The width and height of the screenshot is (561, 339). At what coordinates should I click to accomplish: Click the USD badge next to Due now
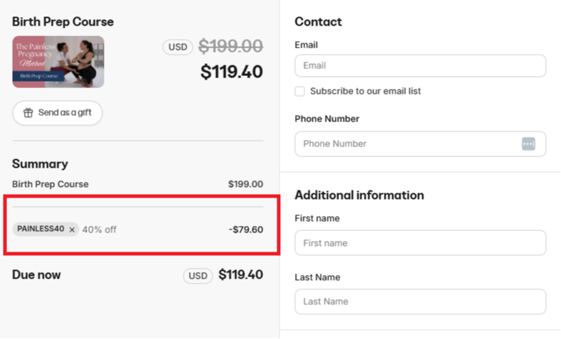(198, 275)
